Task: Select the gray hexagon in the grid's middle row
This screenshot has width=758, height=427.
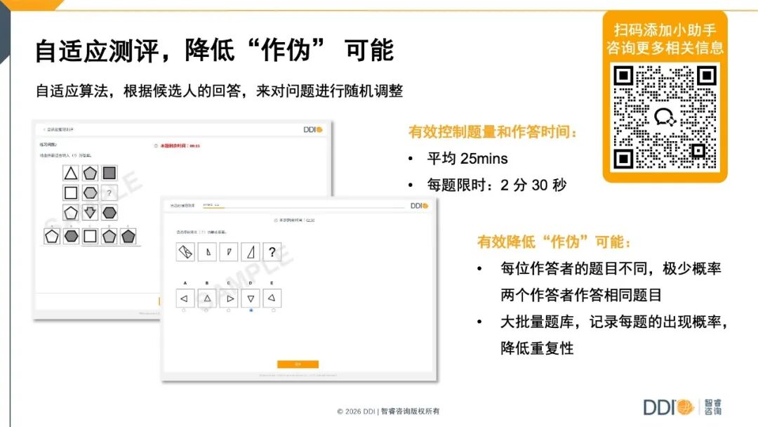Action: 90,193
